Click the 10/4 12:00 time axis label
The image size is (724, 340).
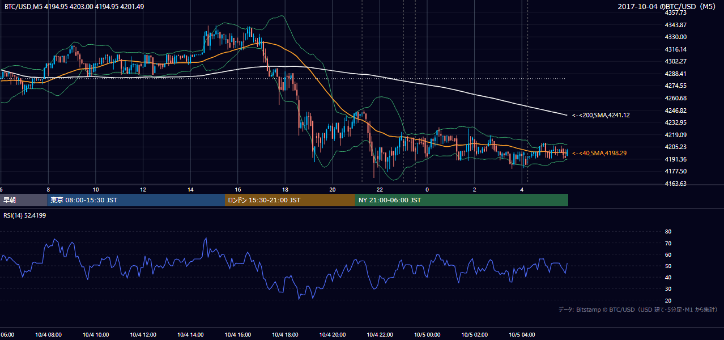[x=143, y=334]
